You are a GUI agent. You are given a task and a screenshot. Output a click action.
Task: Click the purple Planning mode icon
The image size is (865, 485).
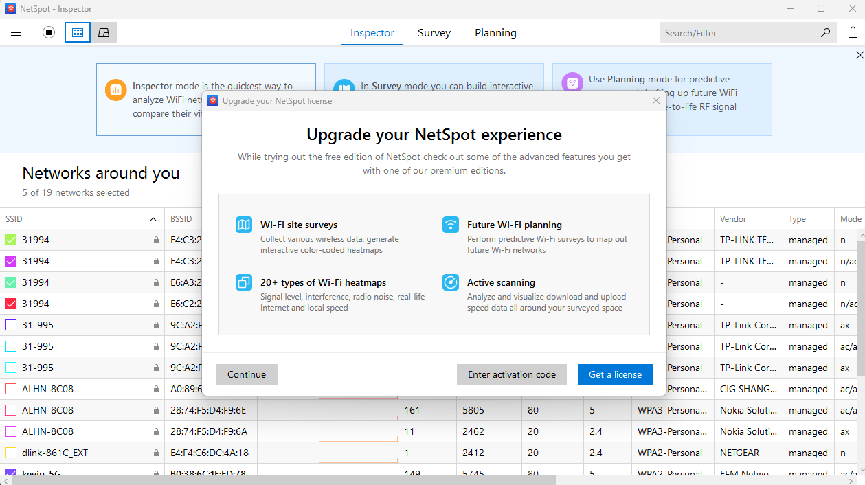(572, 83)
